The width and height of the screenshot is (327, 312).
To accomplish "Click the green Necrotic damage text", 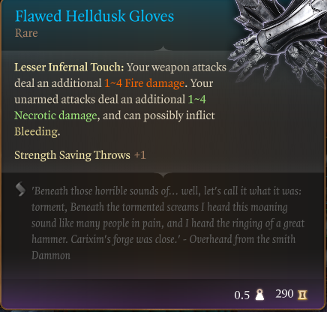I will (55, 115).
